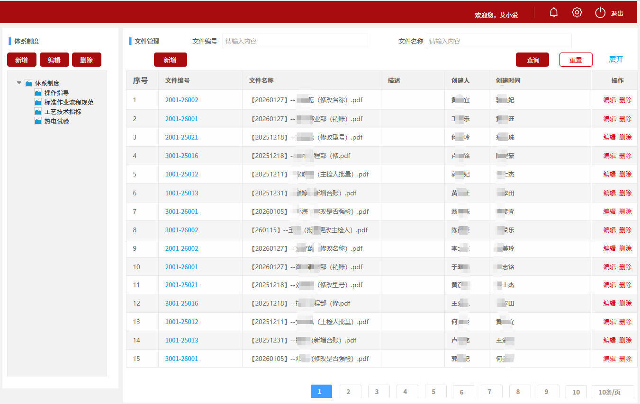Open the settings gear icon

tap(577, 12)
